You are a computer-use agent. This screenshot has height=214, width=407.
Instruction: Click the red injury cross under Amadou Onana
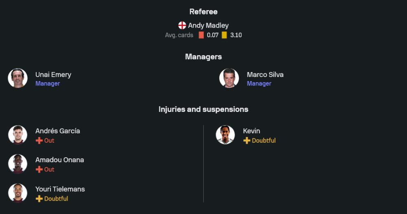[x=39, y=169]
